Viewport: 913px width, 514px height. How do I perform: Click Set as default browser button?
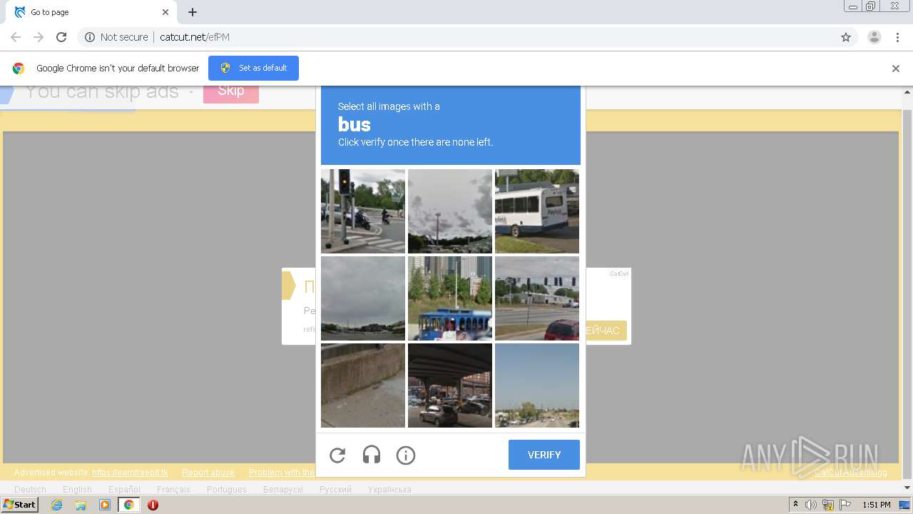253,68
